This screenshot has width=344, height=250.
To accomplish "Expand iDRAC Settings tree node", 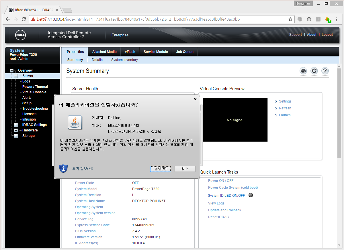I will click(16, 125).
